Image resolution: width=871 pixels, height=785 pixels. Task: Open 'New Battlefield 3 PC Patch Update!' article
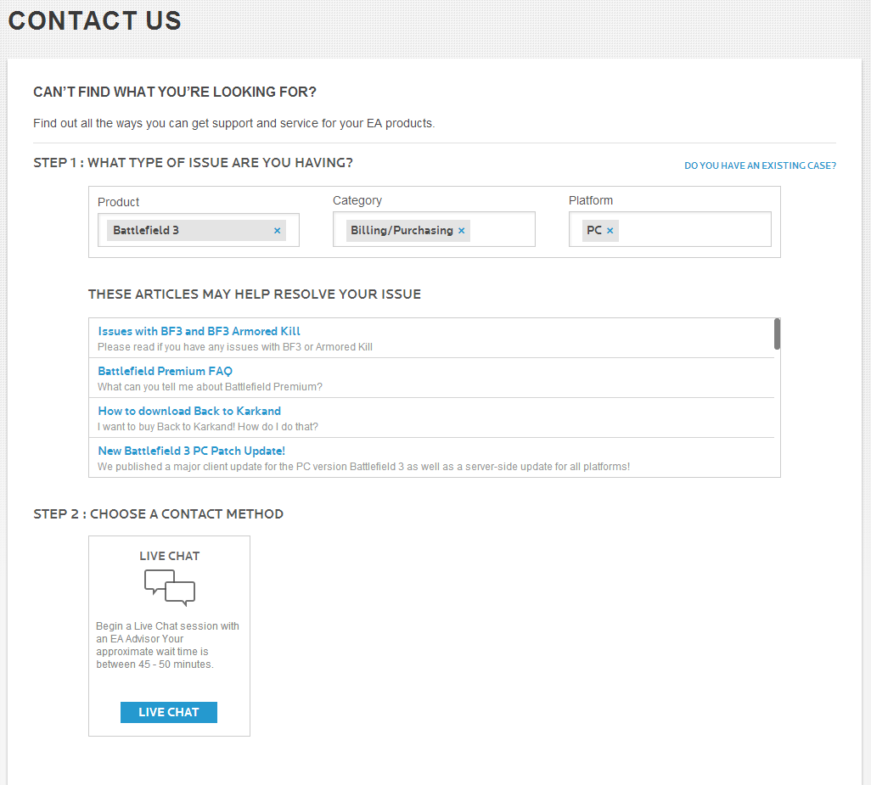191,451
